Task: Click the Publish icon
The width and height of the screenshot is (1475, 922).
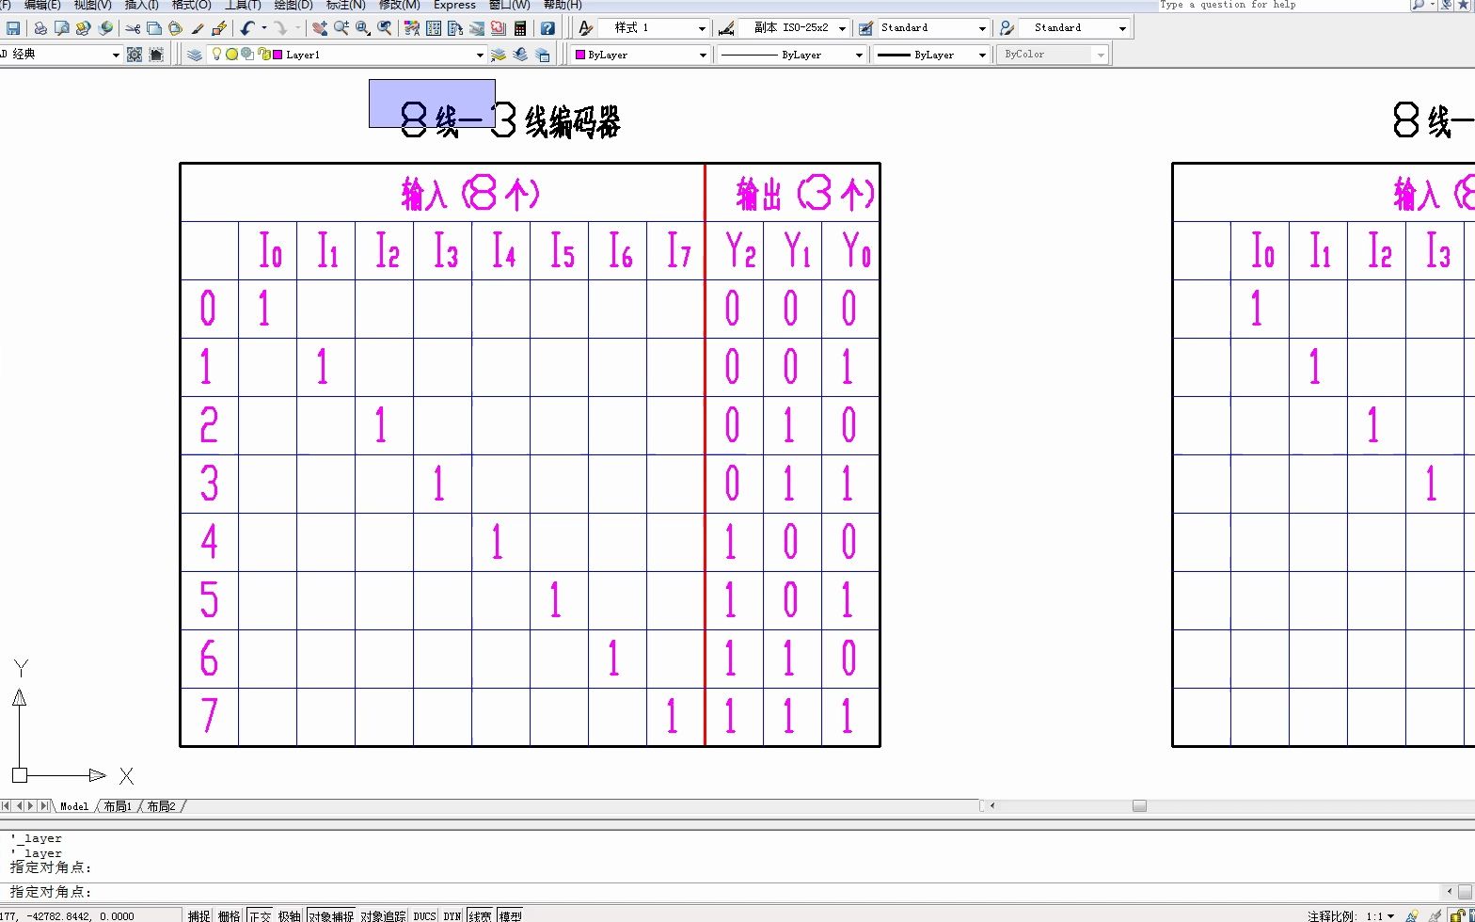Action: pos(83,28)
